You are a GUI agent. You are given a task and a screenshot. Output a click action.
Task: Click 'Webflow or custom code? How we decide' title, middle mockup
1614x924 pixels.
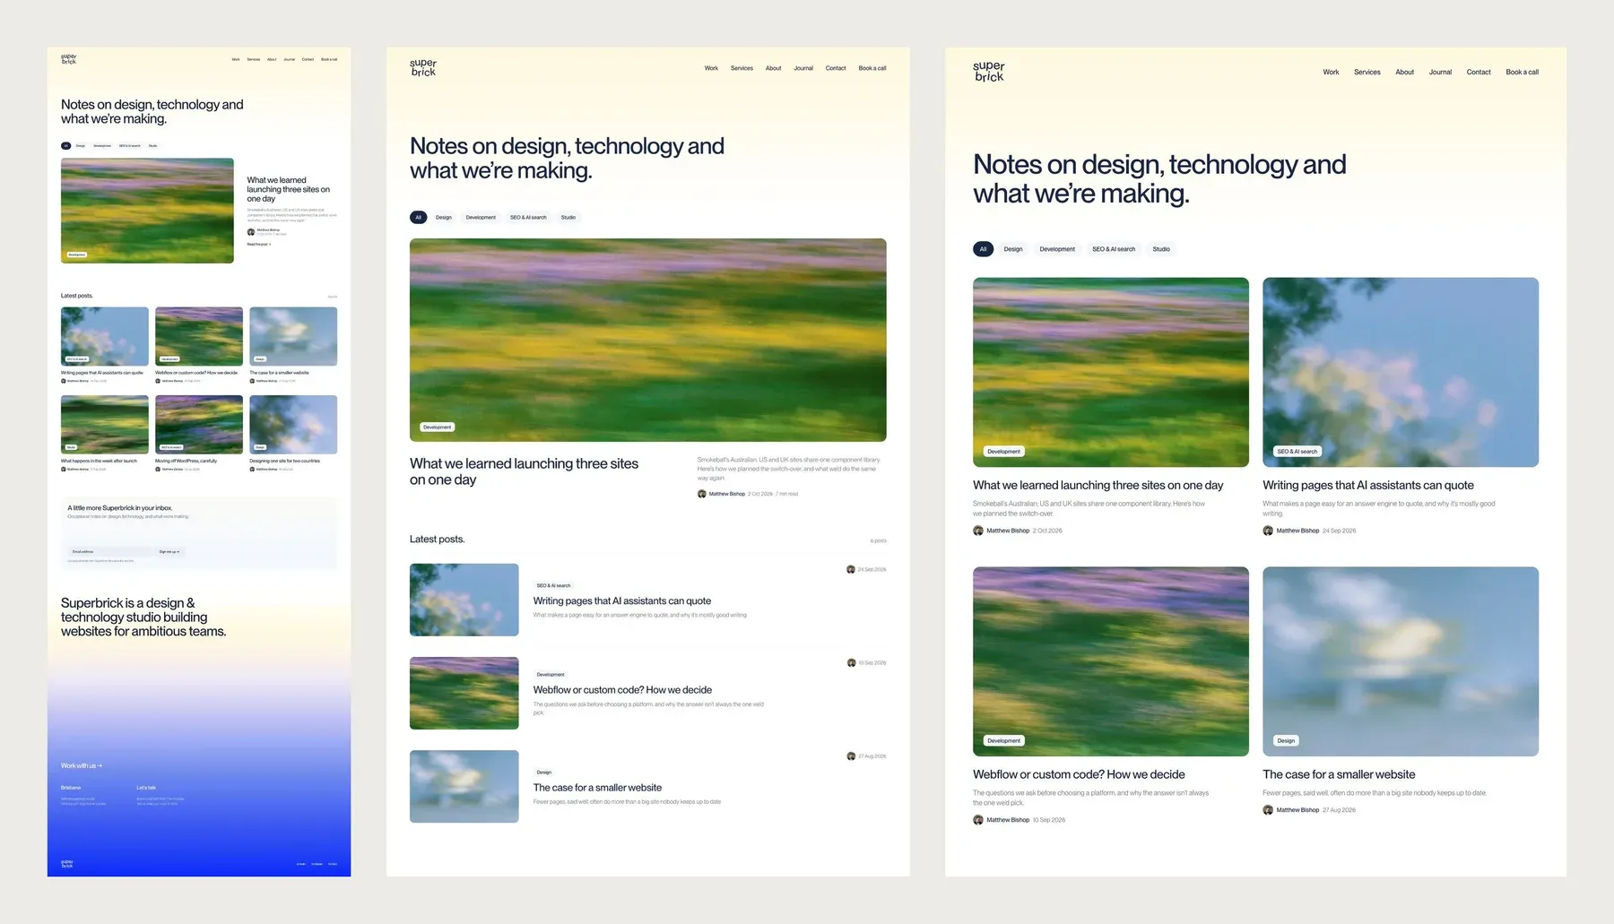pos(622,690)
